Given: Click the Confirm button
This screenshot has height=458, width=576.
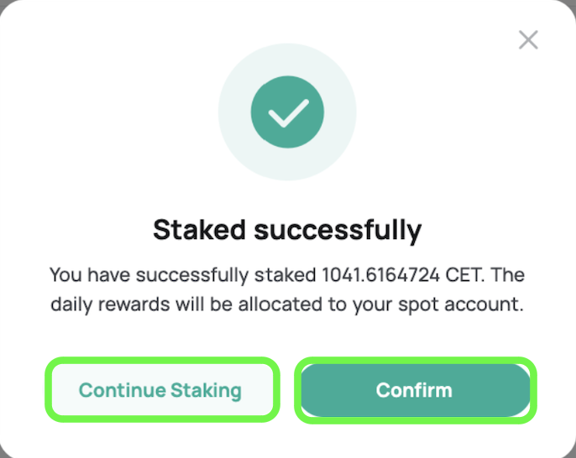Looking at the screenshot, I should 416,390.
